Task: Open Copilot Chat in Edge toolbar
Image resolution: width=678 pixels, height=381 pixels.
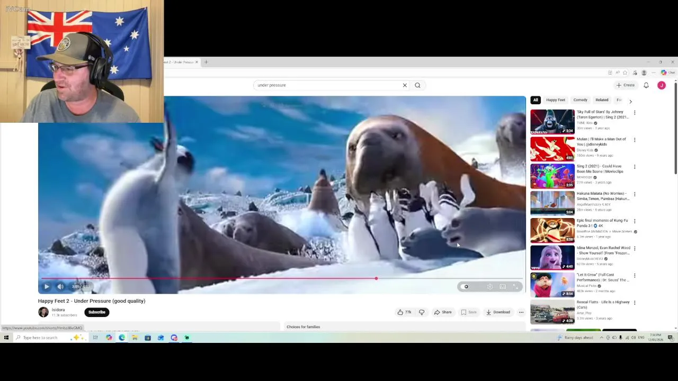Action: [x=667, y=72]
